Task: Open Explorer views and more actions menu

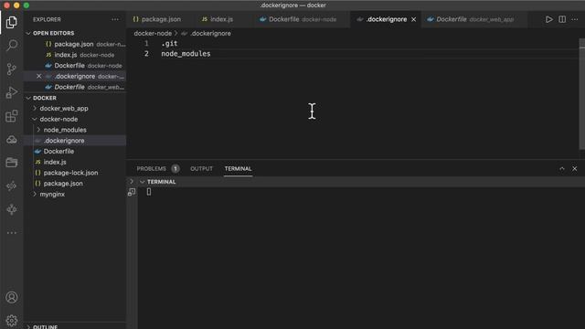Action: [115, 19]
